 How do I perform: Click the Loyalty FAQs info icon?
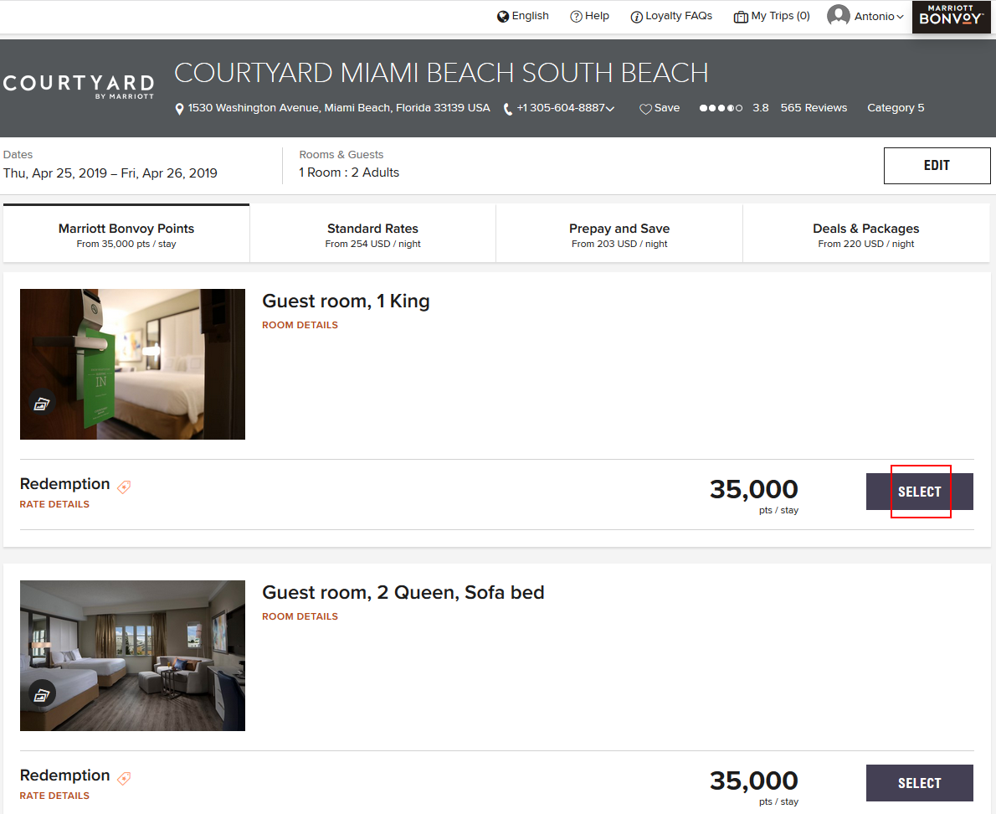click(636, 17)
